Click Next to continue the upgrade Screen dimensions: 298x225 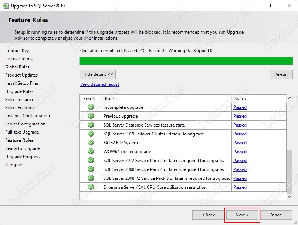point(242,215)
